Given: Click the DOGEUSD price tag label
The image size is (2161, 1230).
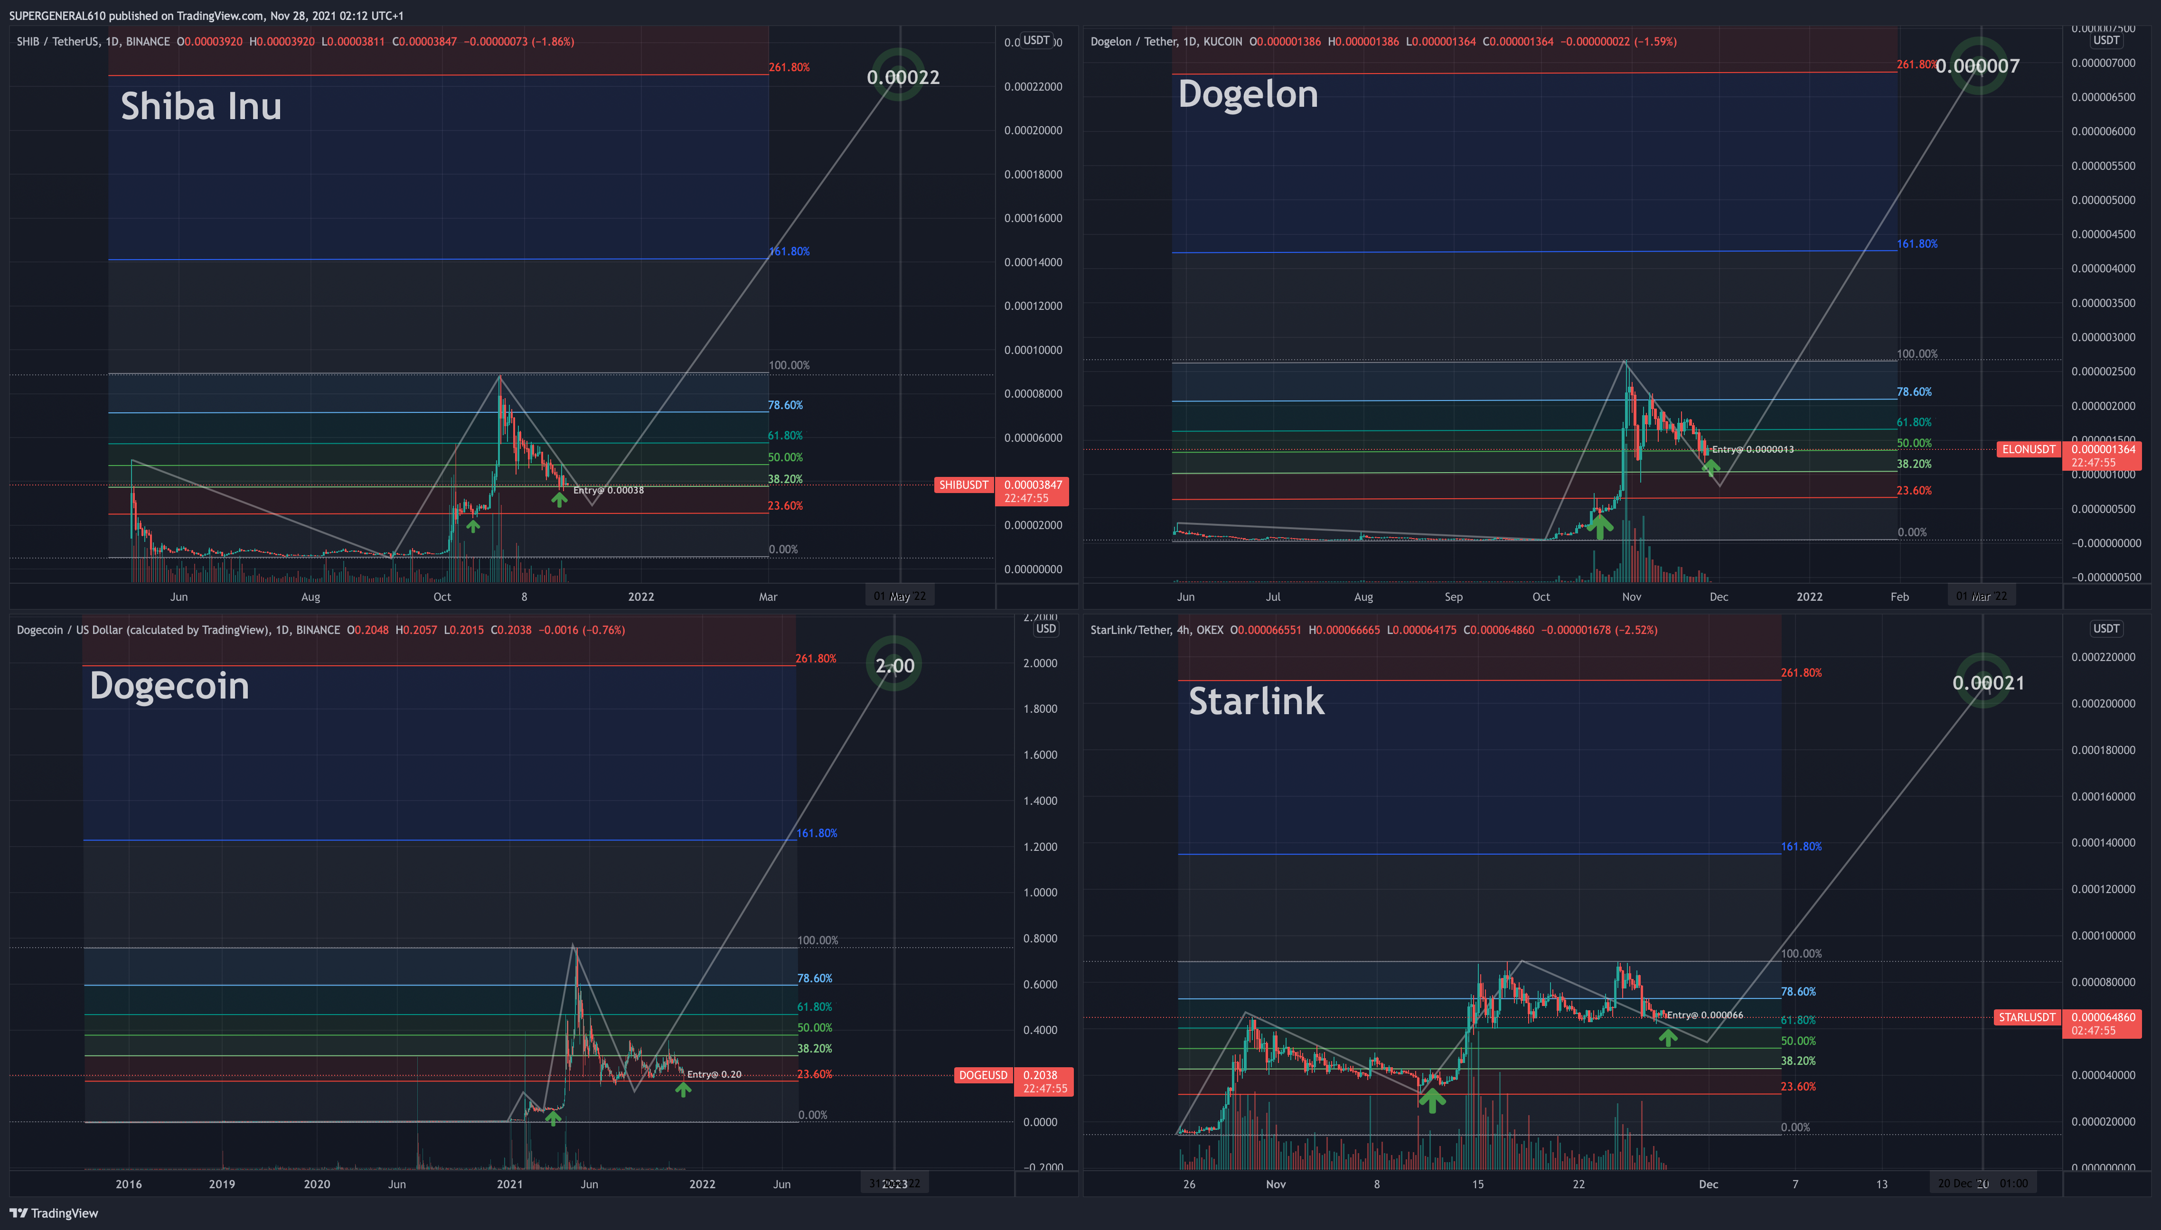Looking at the screenshot, I should pos(983,1075).
